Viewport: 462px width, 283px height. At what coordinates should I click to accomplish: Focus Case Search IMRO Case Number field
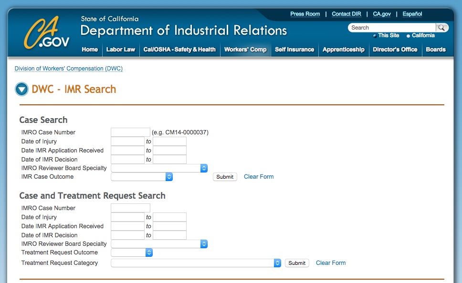point(130,132)
